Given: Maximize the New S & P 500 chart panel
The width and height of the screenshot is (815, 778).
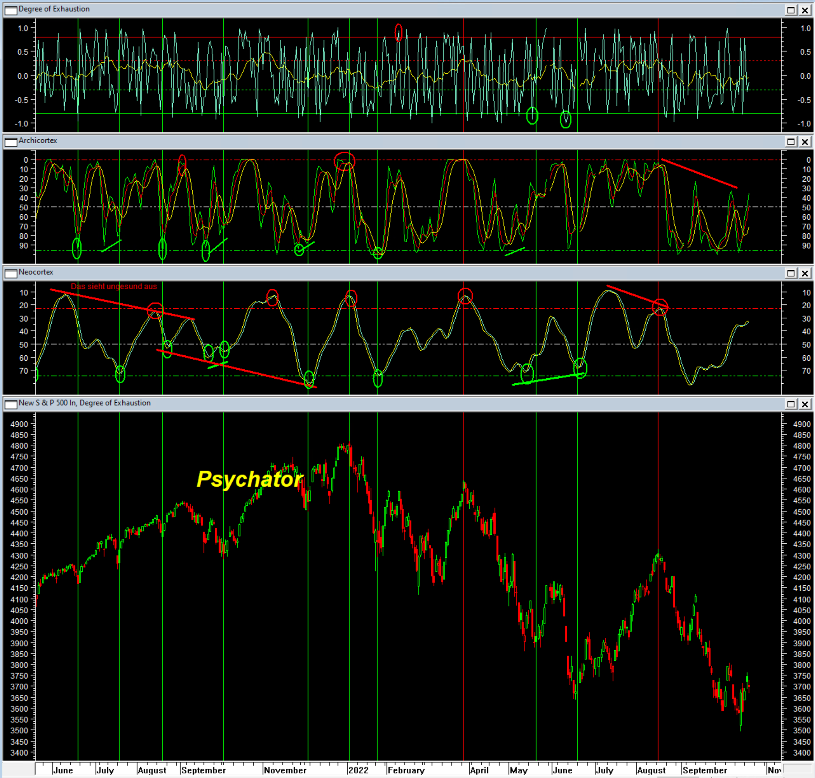Looking at the screenshot, I should [790, 404].
